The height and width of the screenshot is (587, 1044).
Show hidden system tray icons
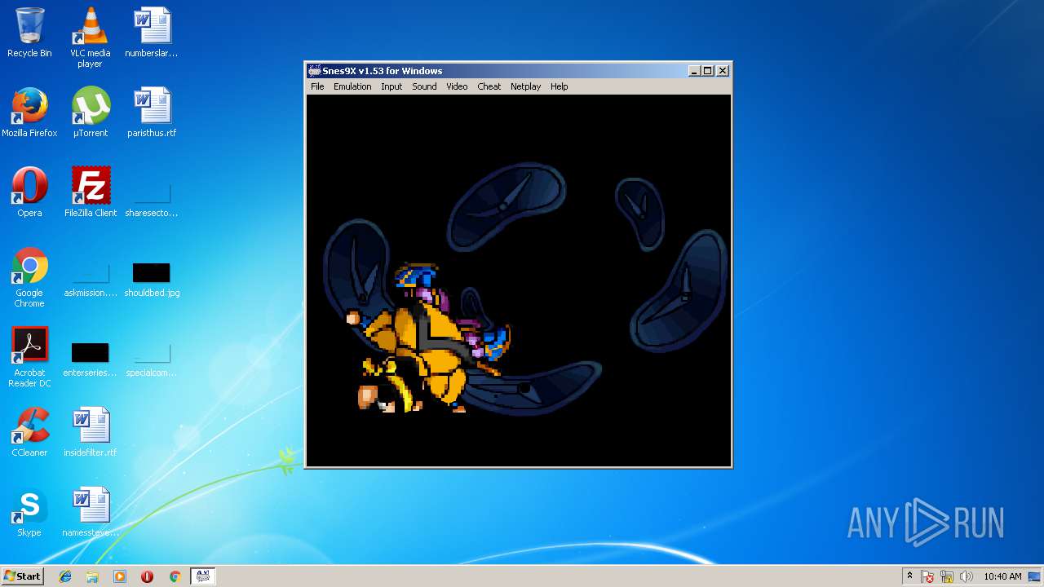coord(909,576)
